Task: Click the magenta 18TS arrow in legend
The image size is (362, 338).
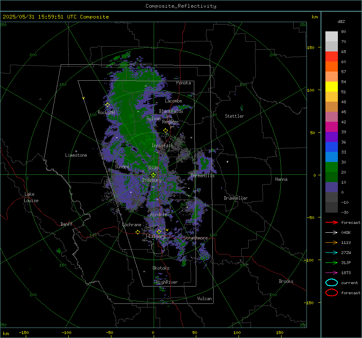Action: pyautogui.click(x=331, y=273)
